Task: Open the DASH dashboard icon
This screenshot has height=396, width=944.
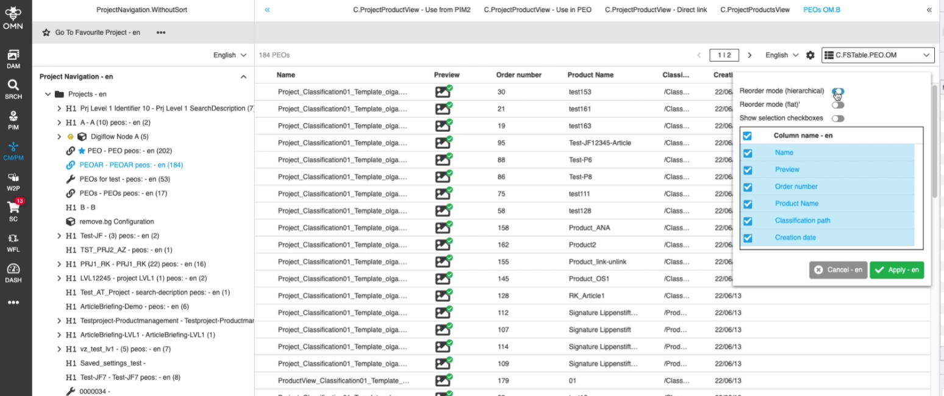Action: 13,273
